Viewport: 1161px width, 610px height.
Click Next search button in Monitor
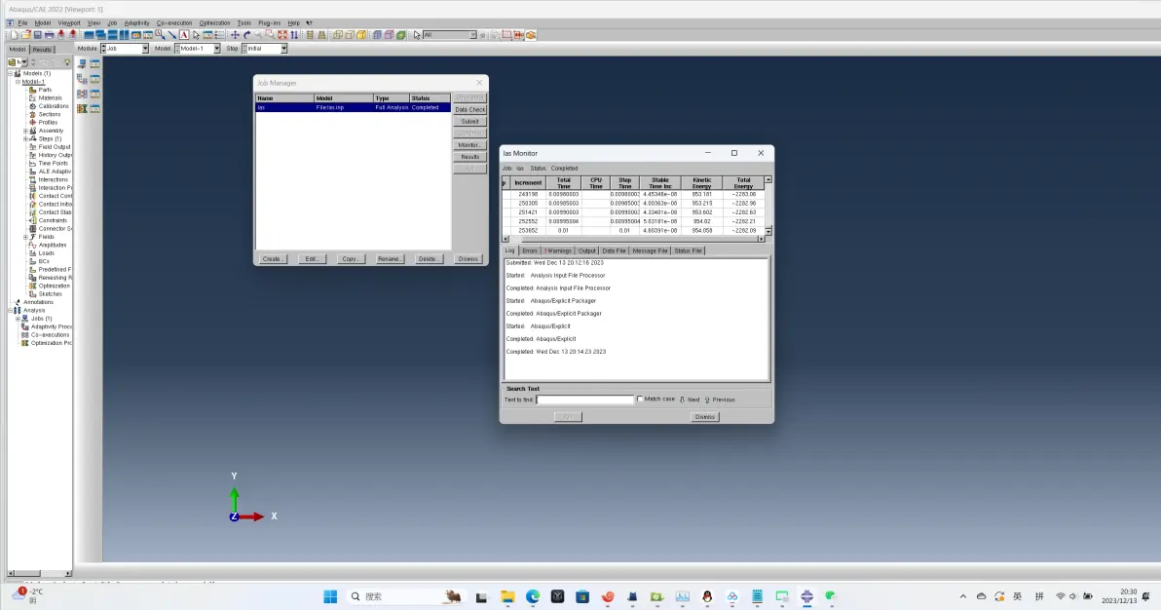point(690,400)
